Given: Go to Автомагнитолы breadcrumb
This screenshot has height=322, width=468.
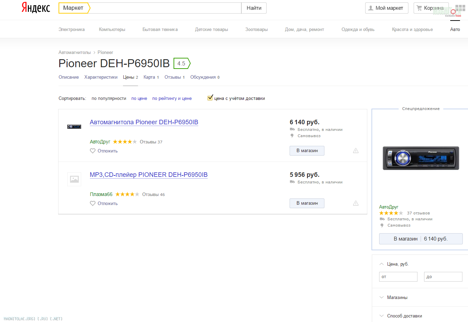Looking at the screenshot, I should (75, 53).
